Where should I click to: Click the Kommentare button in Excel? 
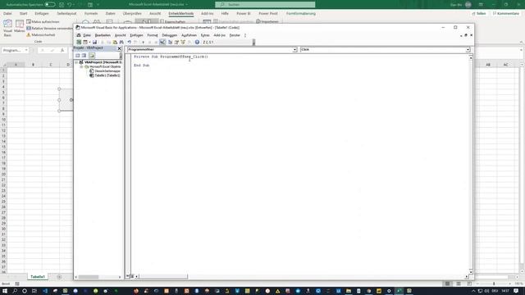pos(505,14)
